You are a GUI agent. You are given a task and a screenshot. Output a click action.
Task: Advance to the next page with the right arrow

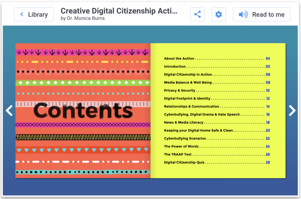click(292, 111)
